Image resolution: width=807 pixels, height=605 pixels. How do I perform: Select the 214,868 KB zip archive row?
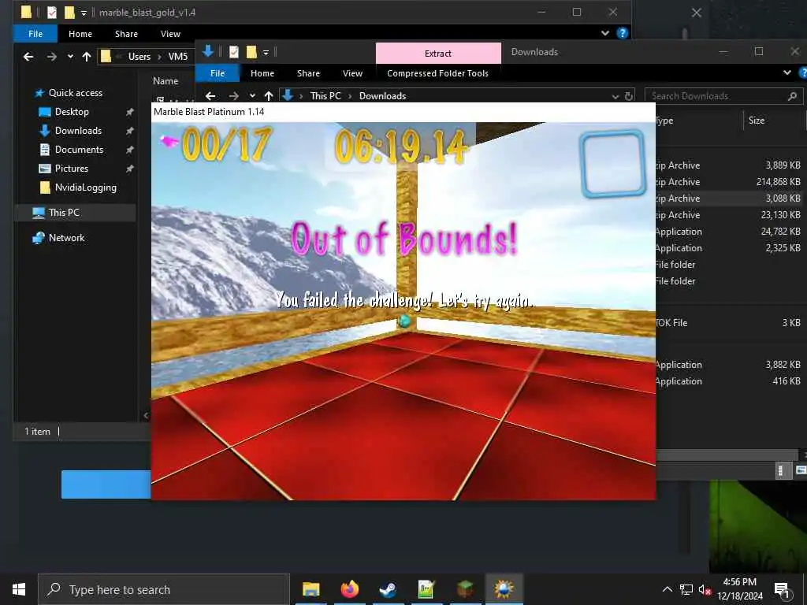[x=729, y=182]
